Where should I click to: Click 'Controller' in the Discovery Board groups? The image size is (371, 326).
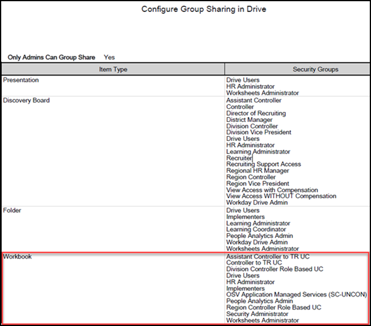240,106
